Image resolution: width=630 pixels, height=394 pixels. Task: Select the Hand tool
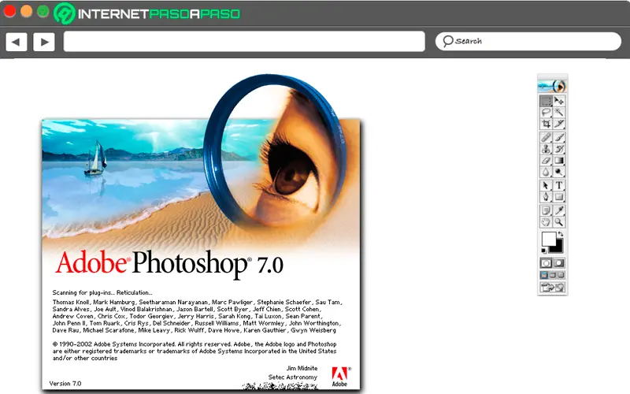click(546, 222)
